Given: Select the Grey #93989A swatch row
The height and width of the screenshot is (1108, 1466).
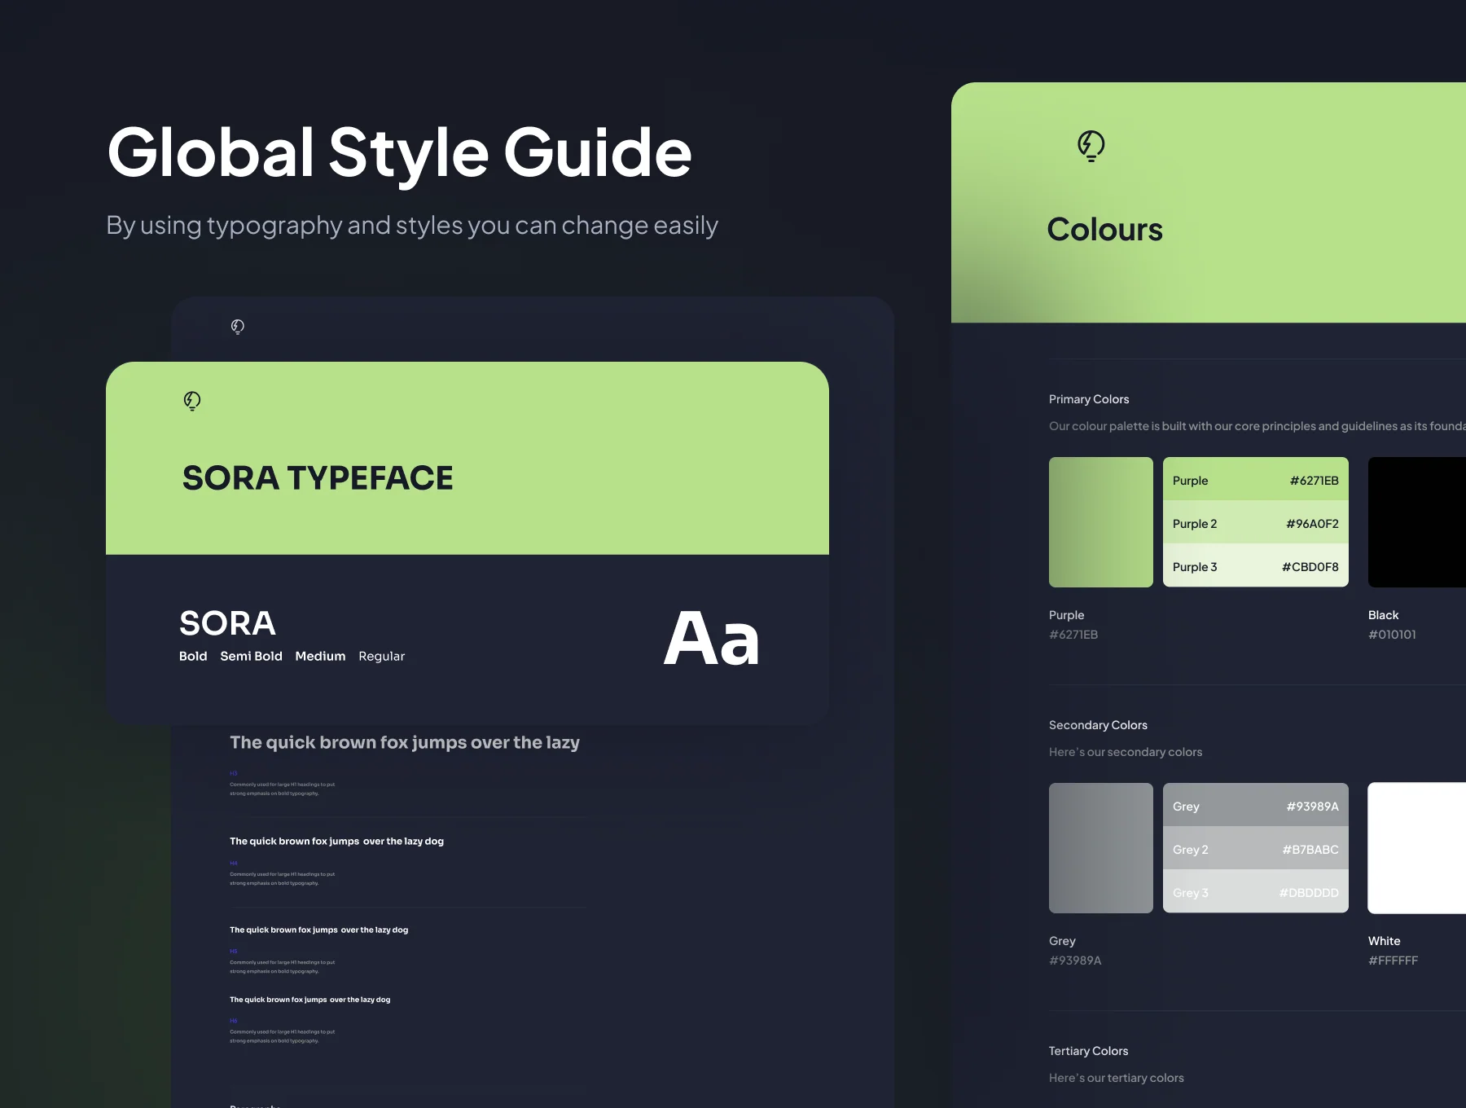Looking at the screenshot, I should 1256,806.
